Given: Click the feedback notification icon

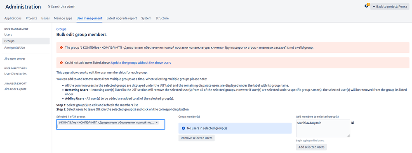Looking at the screenshot, I should [367, 6].
